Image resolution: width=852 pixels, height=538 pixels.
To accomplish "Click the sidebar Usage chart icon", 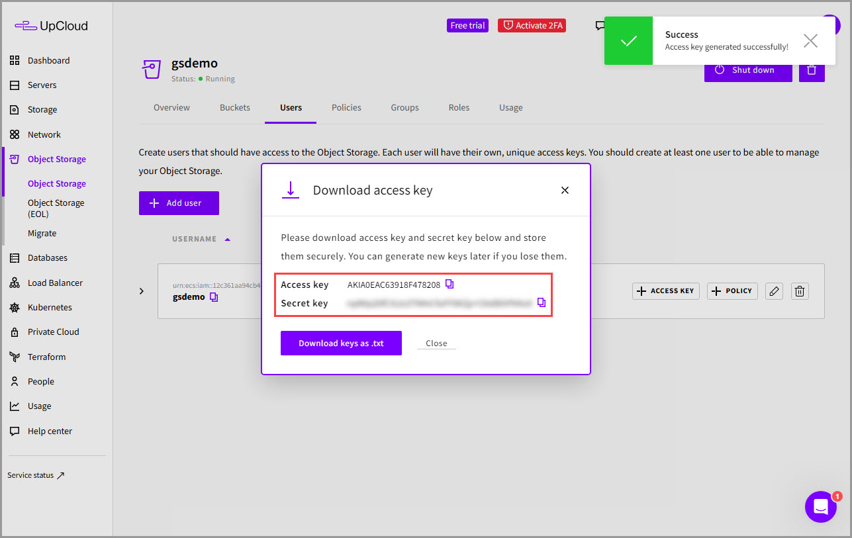I will click(x=15, y=406).
